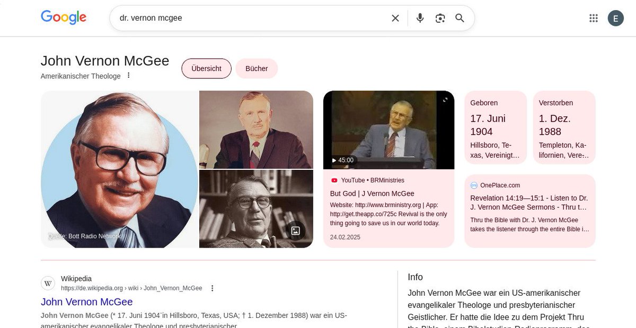Screen dimensions: 636x328
Task: Click the Wikipedia site name label
Action: tap(76, 279)
